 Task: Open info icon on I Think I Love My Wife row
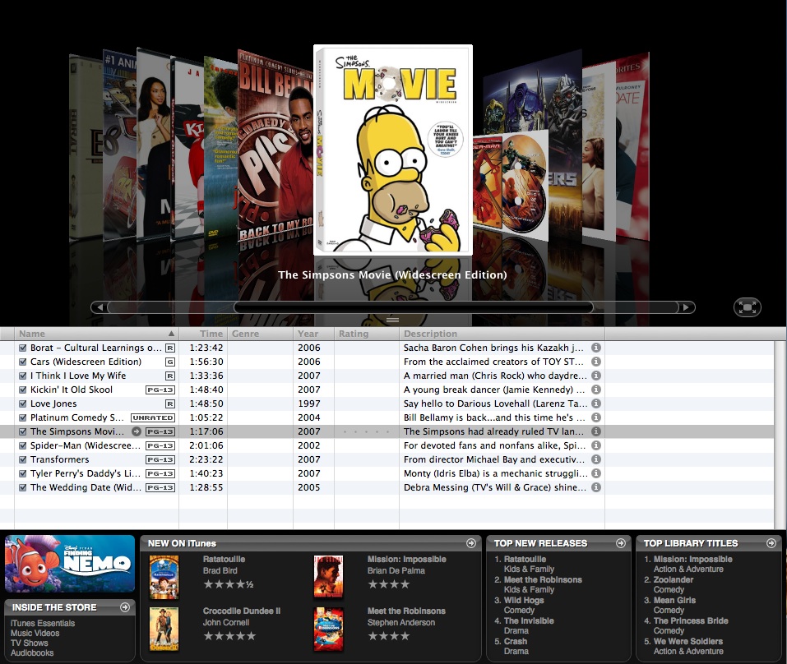[x=595, y=376]
